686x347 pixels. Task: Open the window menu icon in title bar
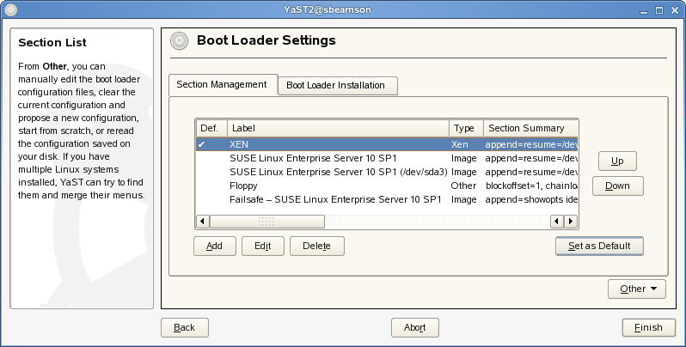point(9,9)
